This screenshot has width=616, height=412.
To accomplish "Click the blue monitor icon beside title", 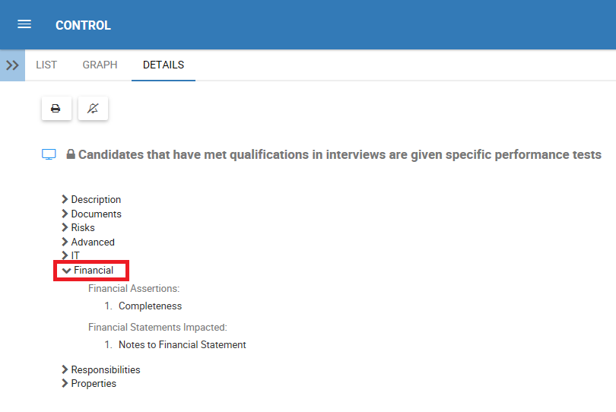I will click(49, 155).
